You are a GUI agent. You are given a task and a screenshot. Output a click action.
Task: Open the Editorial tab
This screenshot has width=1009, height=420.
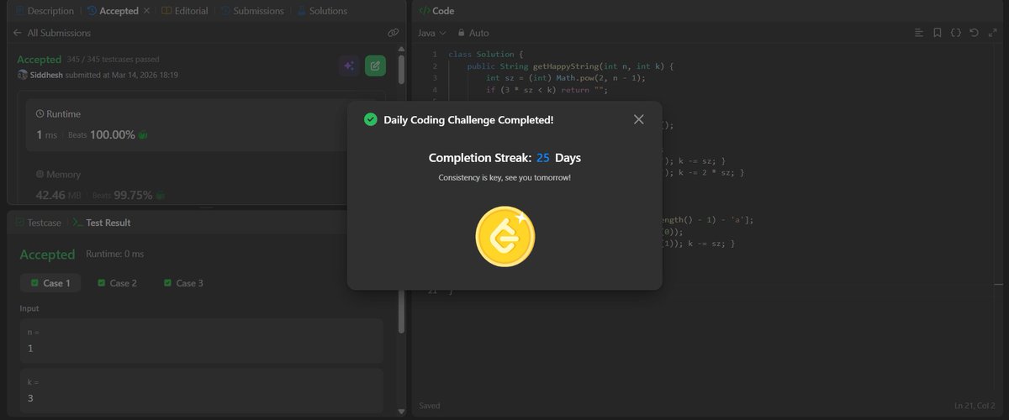pyautogui.click(x=185, y=11)
